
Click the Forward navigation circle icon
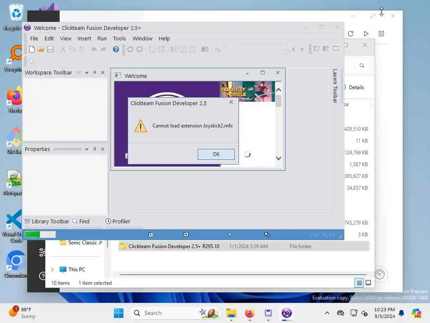[139, 49]
